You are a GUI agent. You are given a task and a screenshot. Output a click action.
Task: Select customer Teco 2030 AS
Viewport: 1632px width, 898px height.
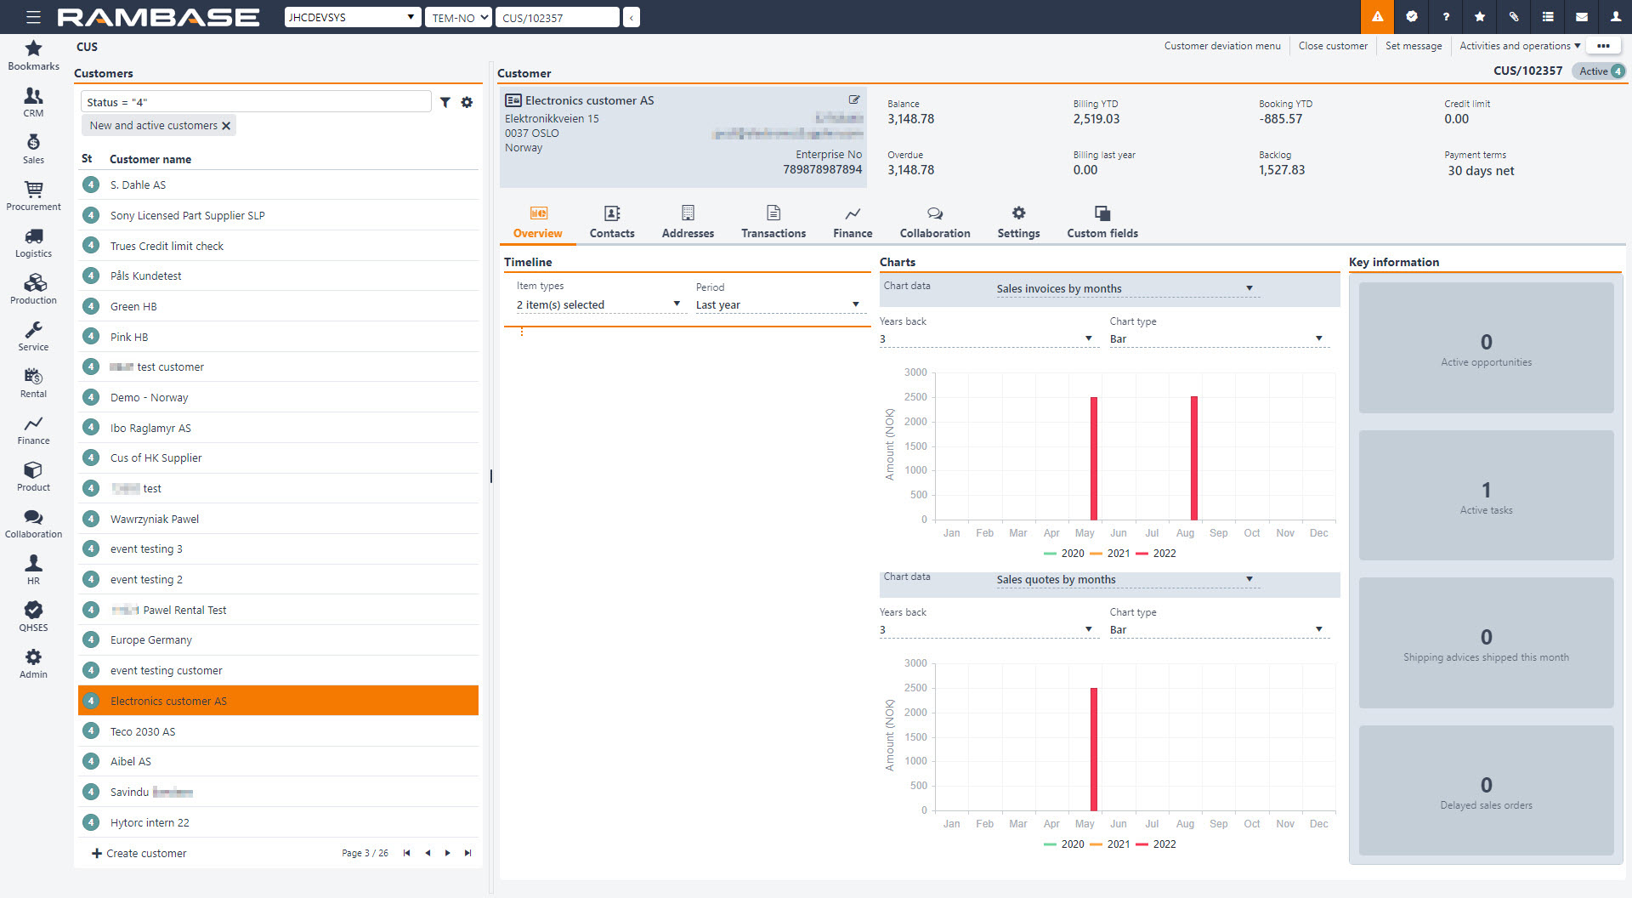(279, 731)
